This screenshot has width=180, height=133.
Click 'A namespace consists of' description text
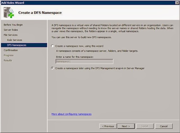[x=97, y=51]
